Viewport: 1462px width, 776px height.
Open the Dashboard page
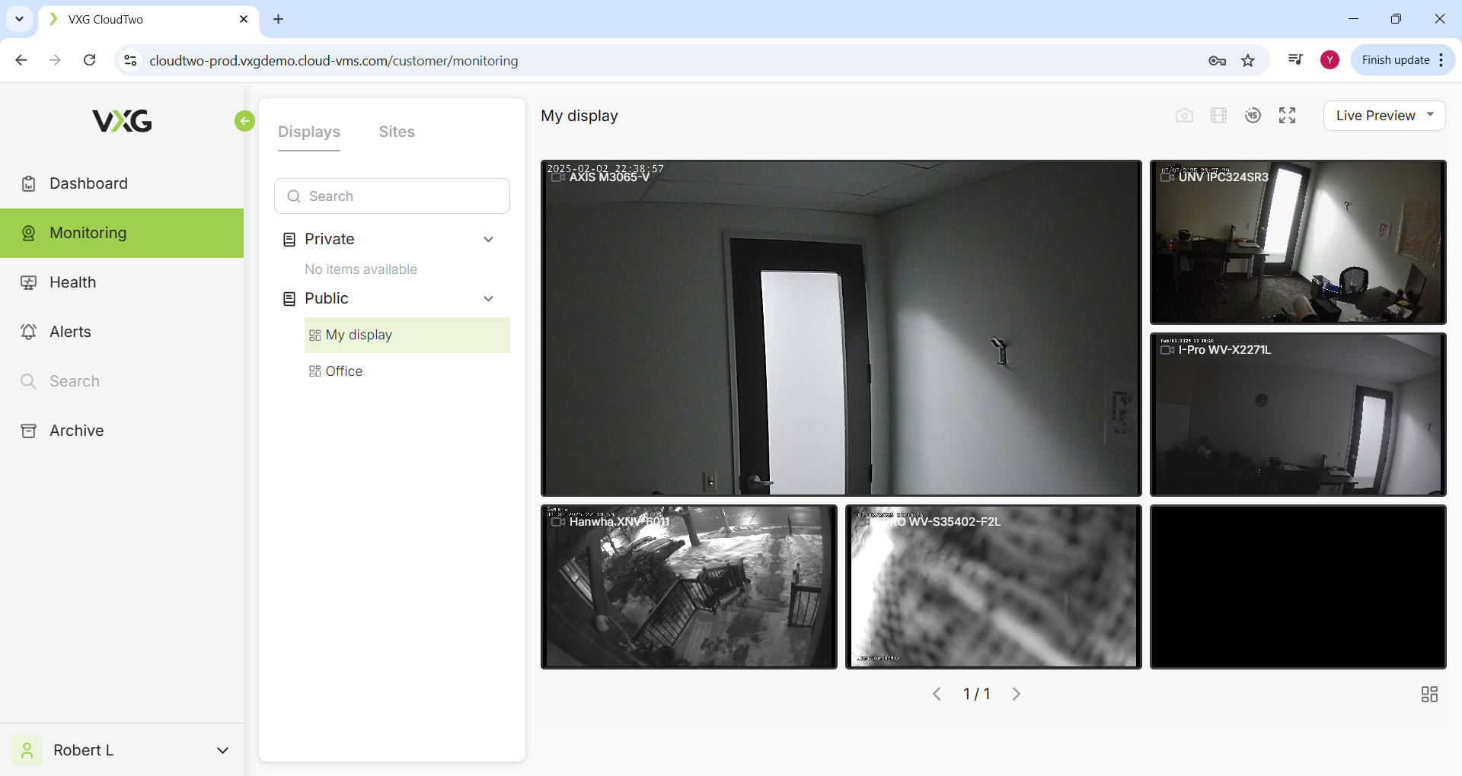(88, 183)
